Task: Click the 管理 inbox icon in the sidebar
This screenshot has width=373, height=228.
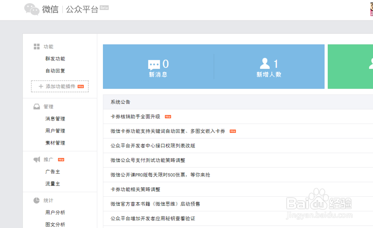Action: coord(37,106)
